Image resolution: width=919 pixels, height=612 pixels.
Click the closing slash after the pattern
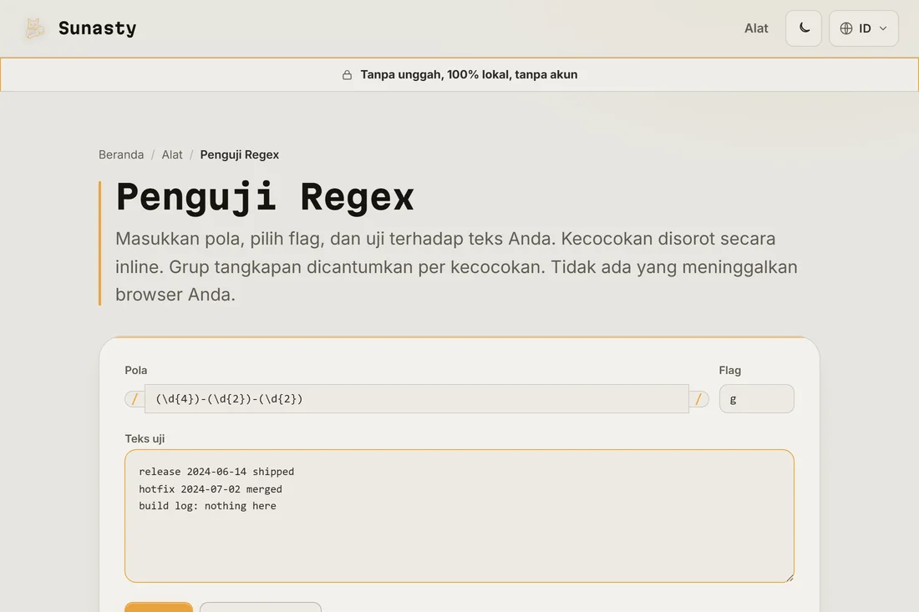coord(698,399)
